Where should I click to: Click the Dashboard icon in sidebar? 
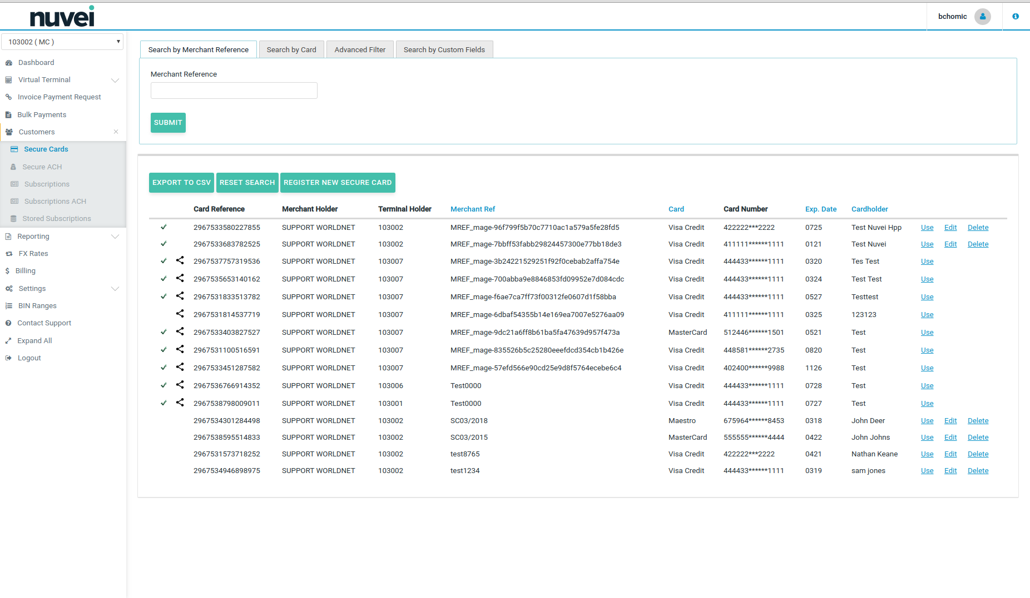tap(9, 63)
